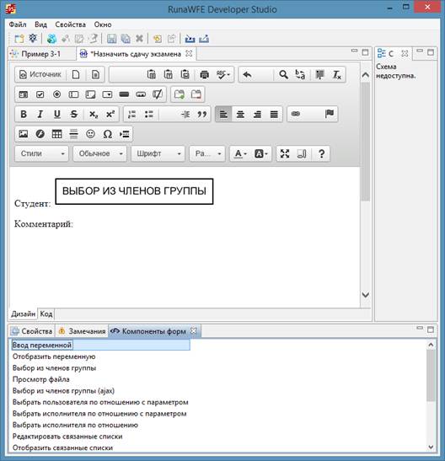The width and height of the screenshot is (445, 461).
Task: Insert a checkbox form field
Action: coord(40,94)
